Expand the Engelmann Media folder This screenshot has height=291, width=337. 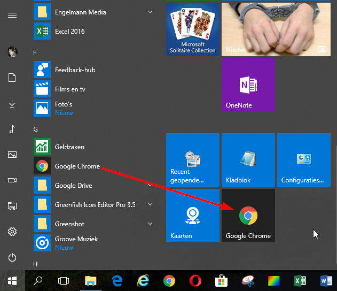coord(150,12)
